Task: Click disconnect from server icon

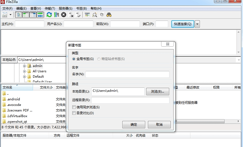Action: (x=71, y=15)
